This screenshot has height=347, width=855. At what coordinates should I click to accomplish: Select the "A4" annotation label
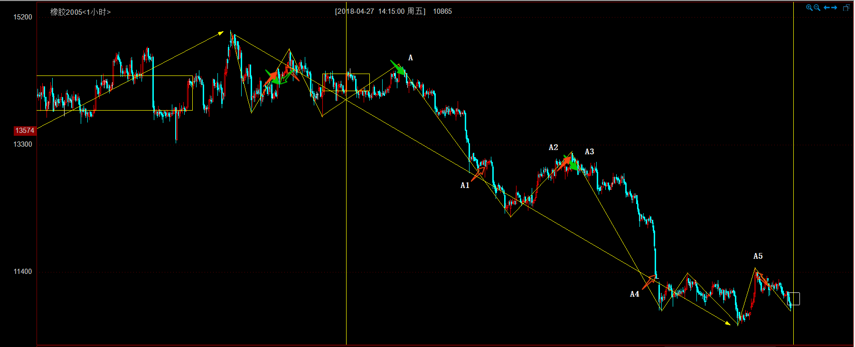(x=635, y=294)
